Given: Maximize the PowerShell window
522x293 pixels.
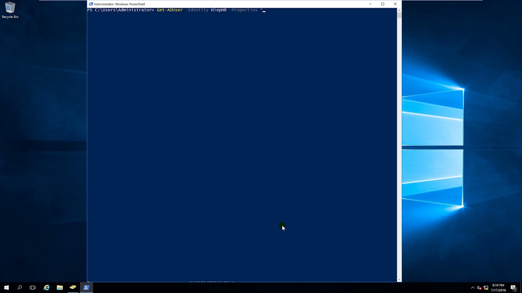Looking at the screenshot, I should [383, 4].
